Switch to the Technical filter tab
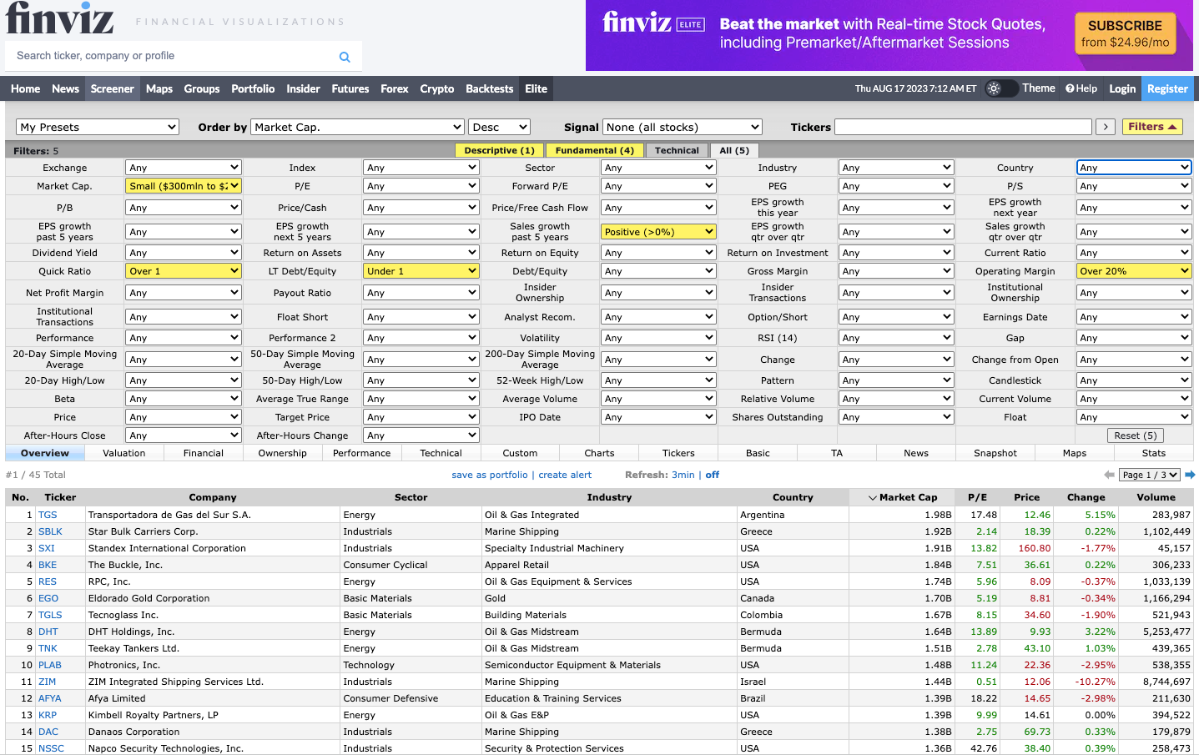 (x=677, y=150)
